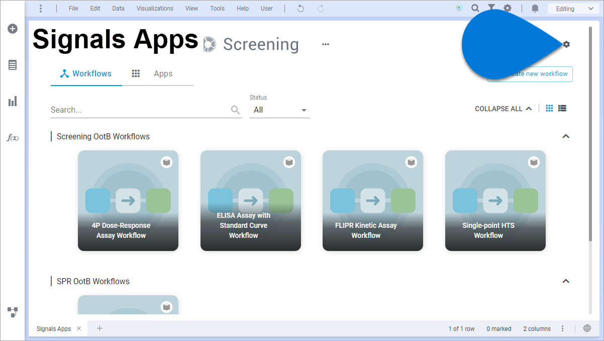Image resolution: width=604 pixels, height=341 pixels.
Task: Open the FLIPR Kinetic Assay Workflow card
Action: click(373, 201)
